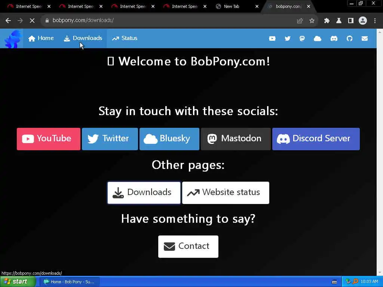Viewport: 383px width, 287px height.
Task: Open the Website status button
Action: coord(226,192)
